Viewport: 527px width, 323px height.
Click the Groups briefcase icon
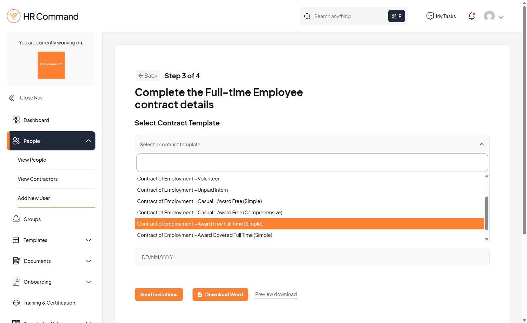(16, 219)
